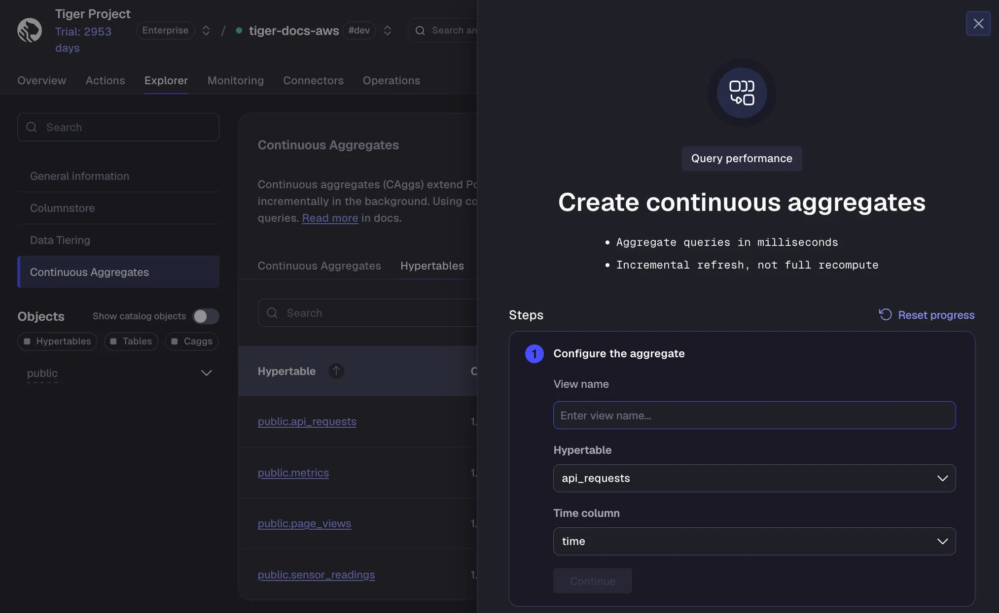Screen dimensions: 999x613
Task: Select the Explorer tab
Action: point(166,80)
